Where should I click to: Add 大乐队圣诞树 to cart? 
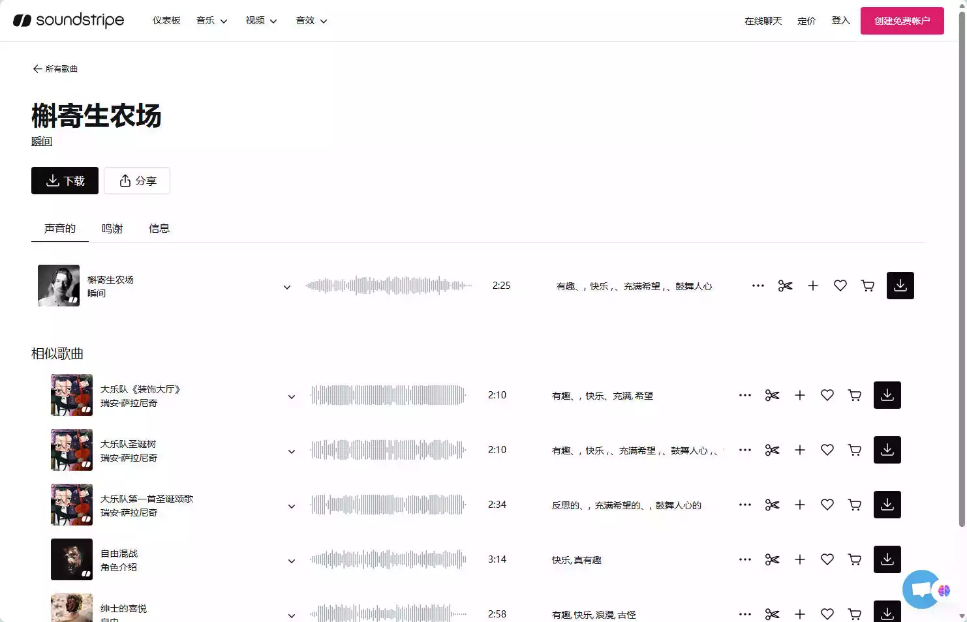pyautogui.click(x=855, y=450)
